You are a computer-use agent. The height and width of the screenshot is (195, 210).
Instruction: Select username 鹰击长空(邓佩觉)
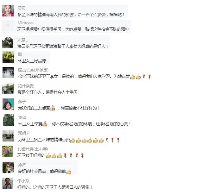click(33, 70)
